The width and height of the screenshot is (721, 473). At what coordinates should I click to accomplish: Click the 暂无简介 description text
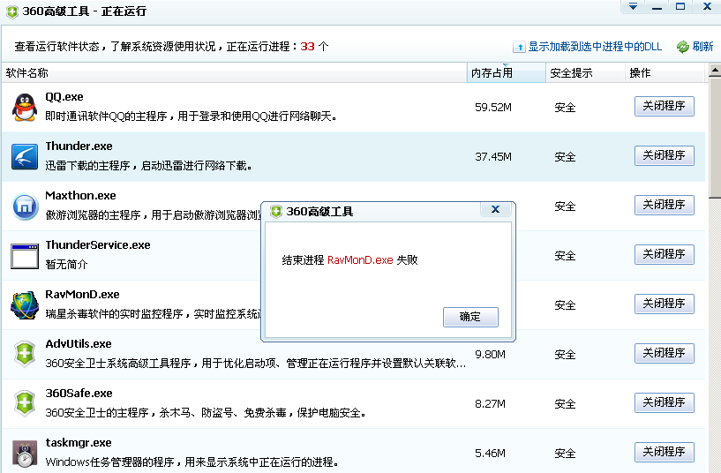66,265
